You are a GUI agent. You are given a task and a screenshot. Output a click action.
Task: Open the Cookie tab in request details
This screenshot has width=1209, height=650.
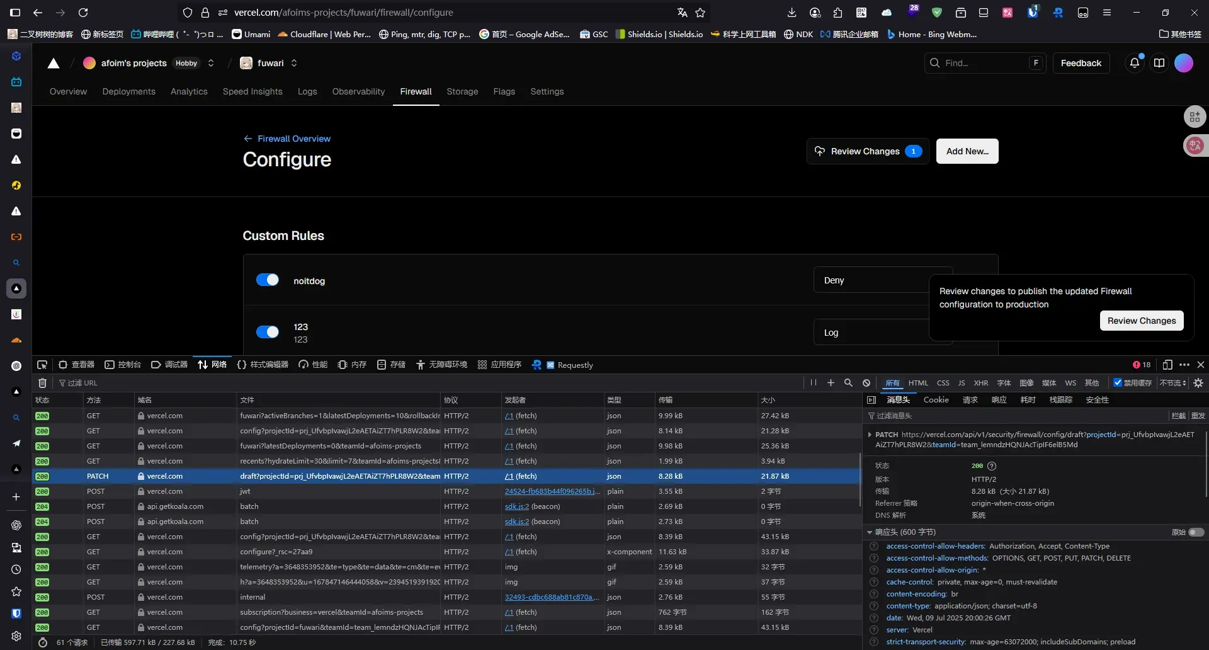tap(936, 400)
